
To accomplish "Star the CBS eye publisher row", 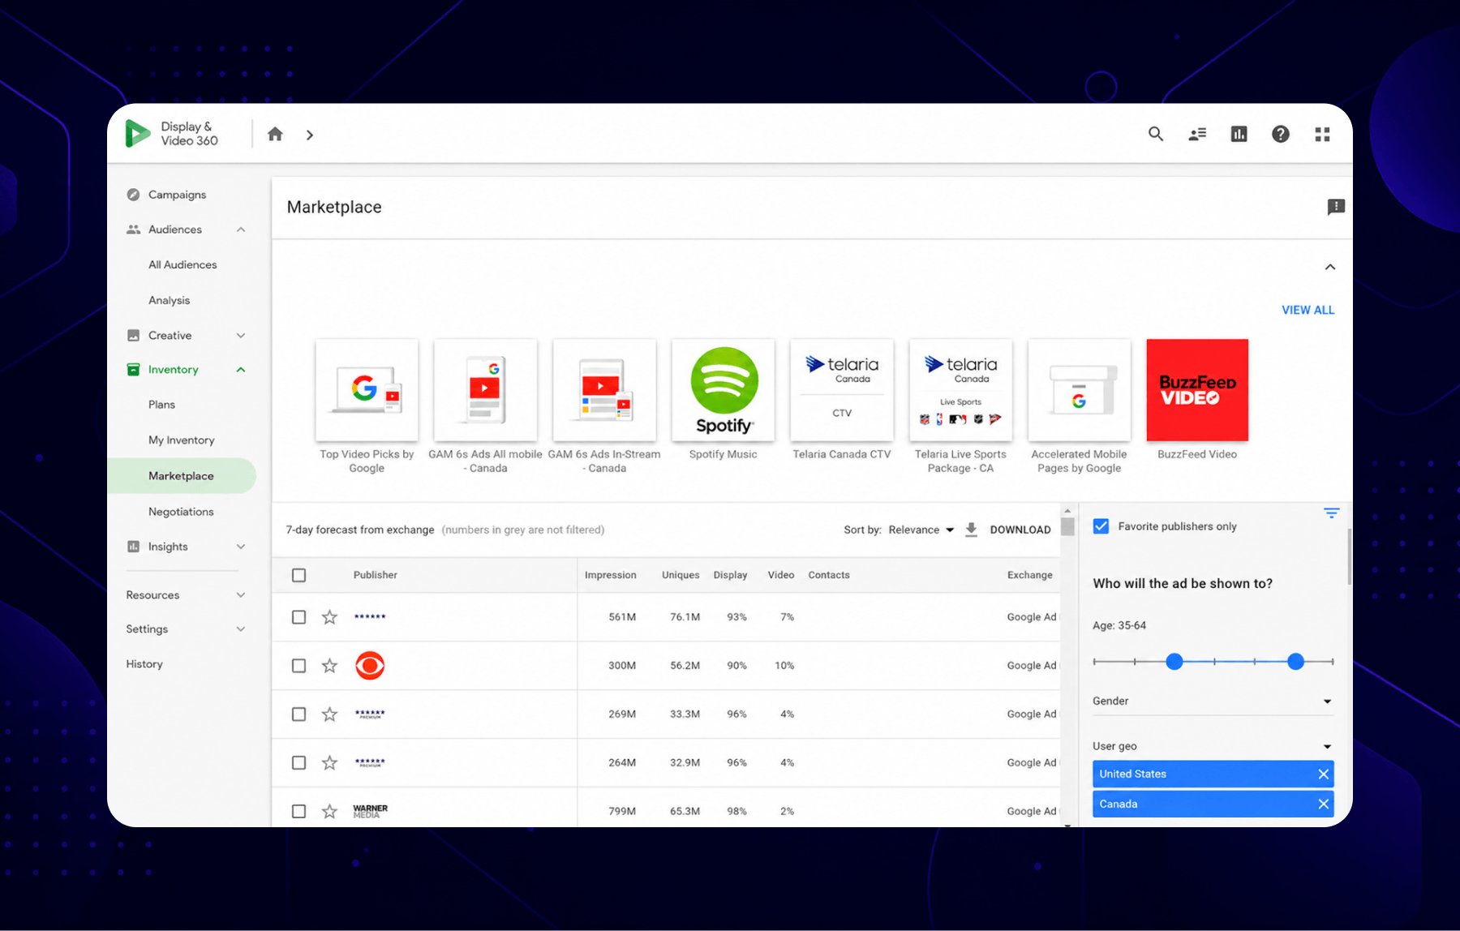I will click(x=329, y=666).
